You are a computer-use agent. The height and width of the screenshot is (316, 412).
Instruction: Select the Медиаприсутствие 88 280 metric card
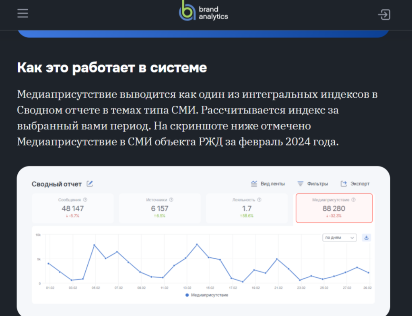point(334,208)
